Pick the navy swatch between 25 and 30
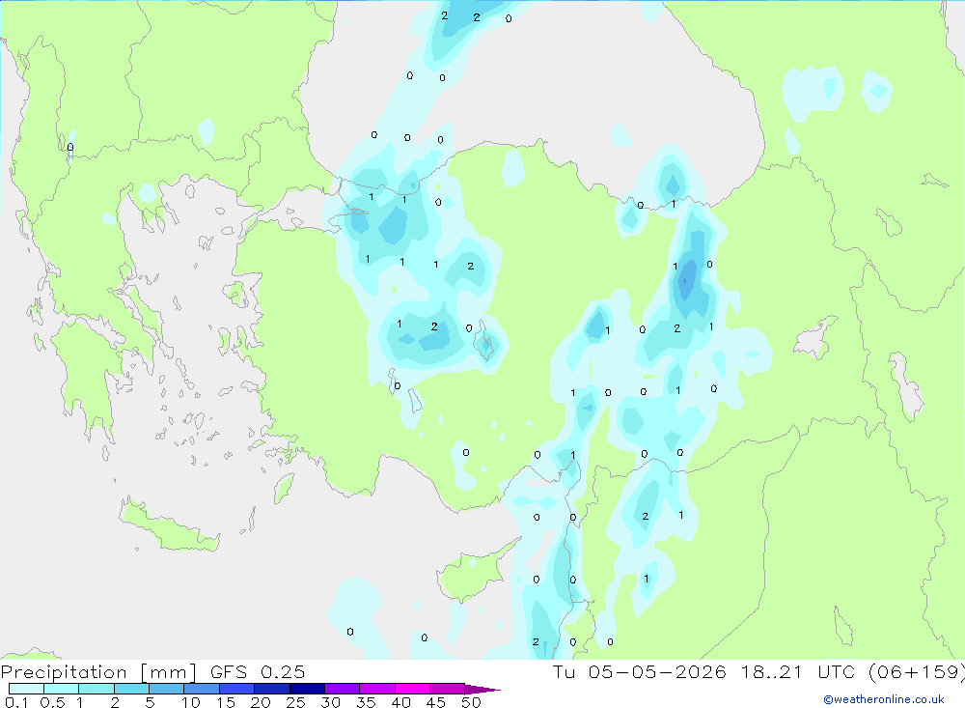 click(x=307, y=689)
